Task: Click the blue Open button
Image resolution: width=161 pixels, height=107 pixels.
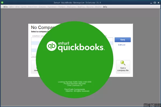Action: (123, 40)
